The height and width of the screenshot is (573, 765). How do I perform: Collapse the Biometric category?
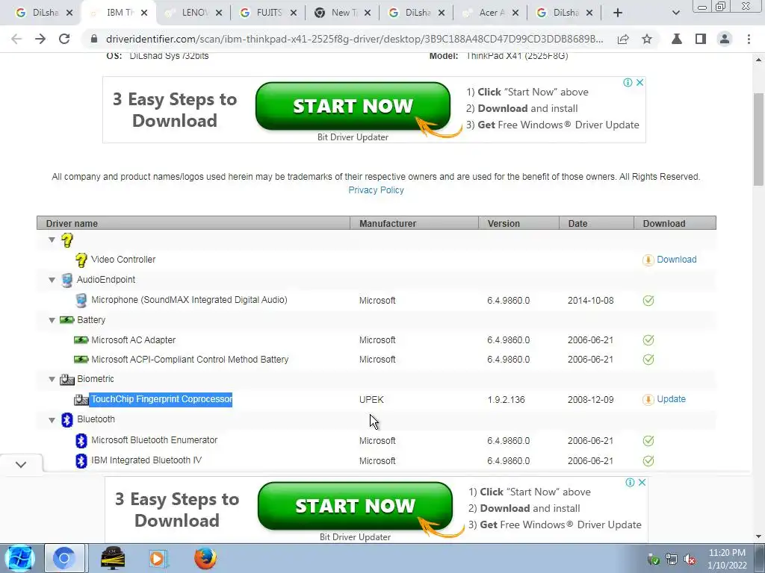point(52,379)
